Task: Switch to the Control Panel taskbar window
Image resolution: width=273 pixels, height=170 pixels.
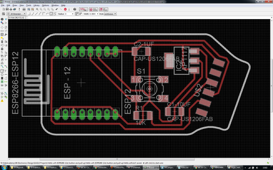Action: click(118, 168)
